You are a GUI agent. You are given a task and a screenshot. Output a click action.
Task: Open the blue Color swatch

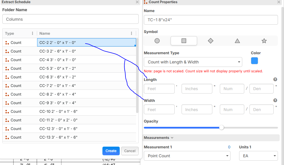pyautogui.click(x=254, y=61)
